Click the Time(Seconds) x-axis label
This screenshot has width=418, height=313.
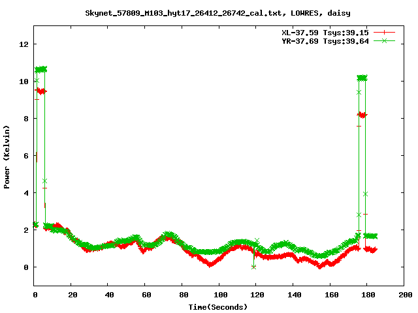click(x=218, y=307)
